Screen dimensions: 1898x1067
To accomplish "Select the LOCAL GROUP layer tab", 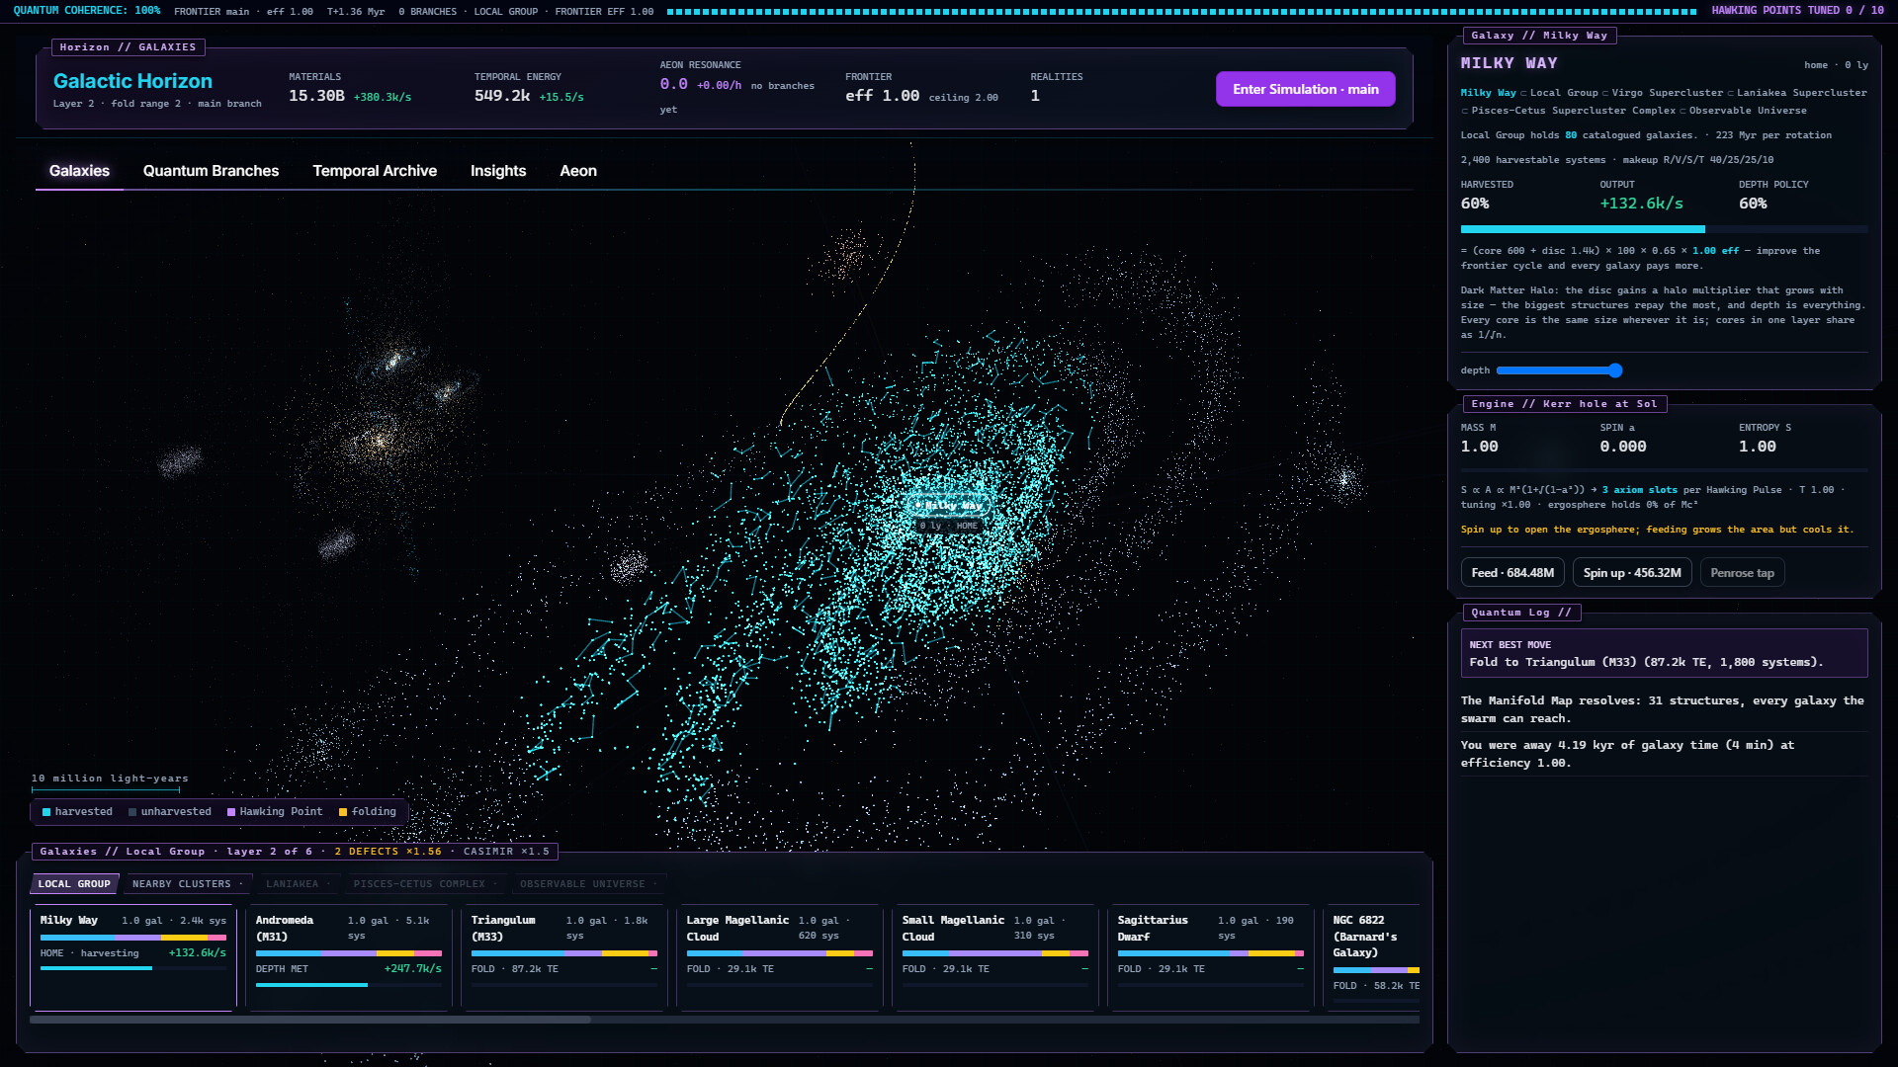I will [74, 884].
